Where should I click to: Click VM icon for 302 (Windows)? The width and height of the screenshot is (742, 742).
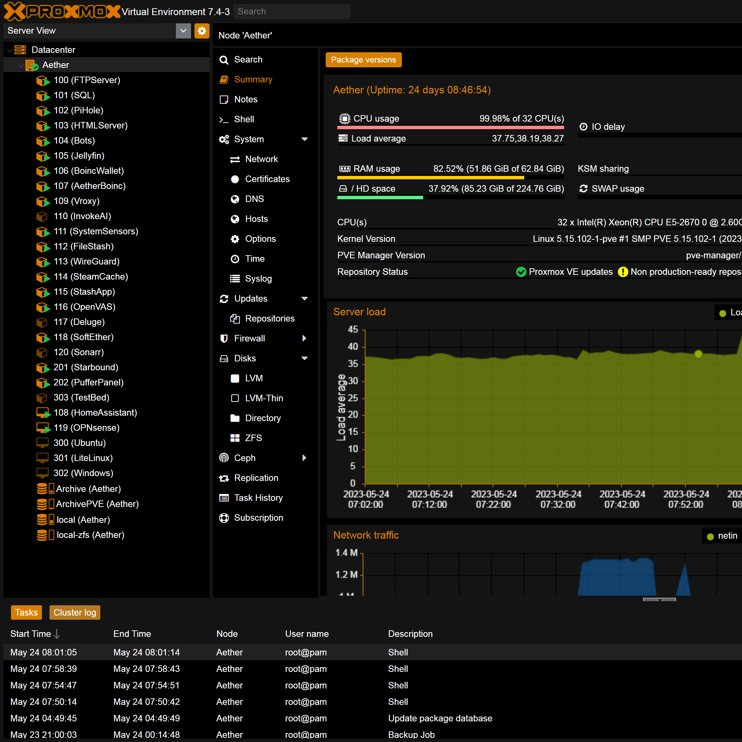point(42,473)
